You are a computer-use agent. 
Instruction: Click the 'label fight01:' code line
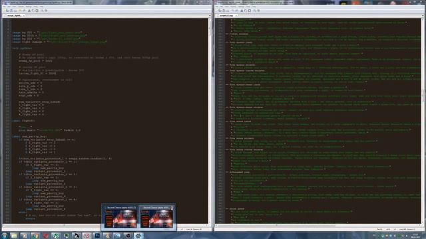pyautogui.click(x=24, y=121)
